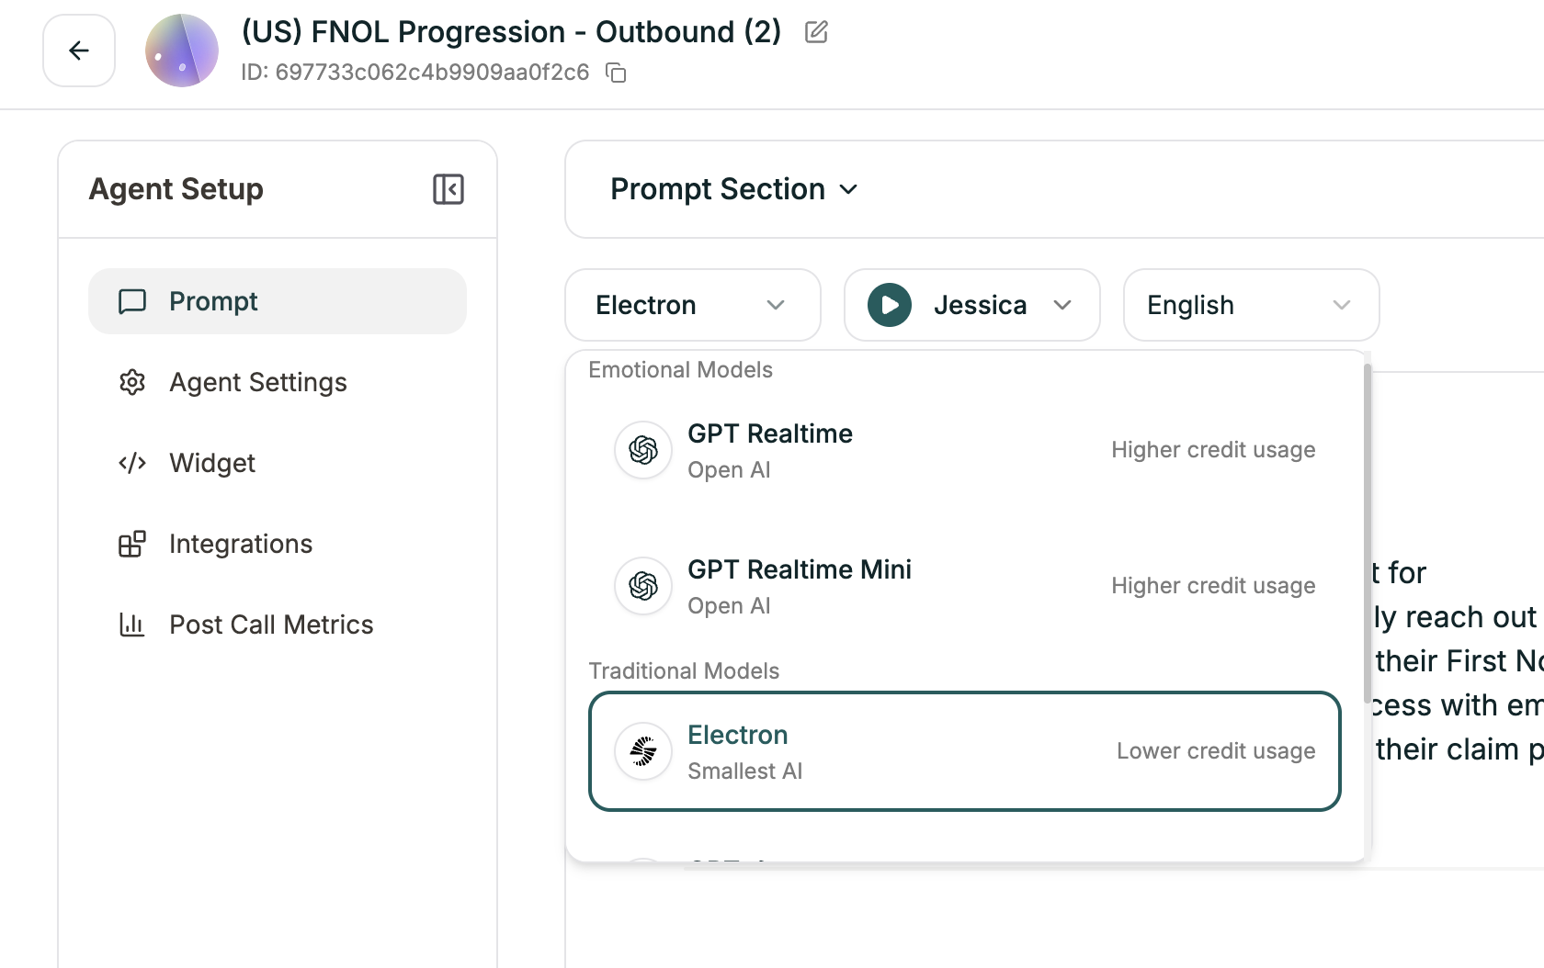This screenshot has width=1544, height=968.
Task: Click the chat bubble icon beside Prompt
Action: click(132, 301)
